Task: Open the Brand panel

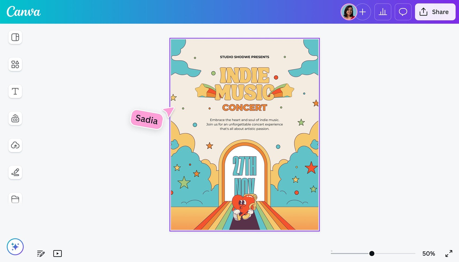Action: point(15,119)
